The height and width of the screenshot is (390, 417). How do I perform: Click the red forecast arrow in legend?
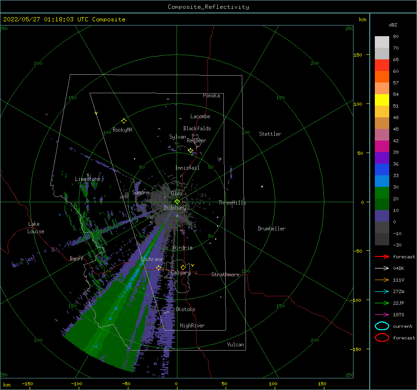pos(382,256)
